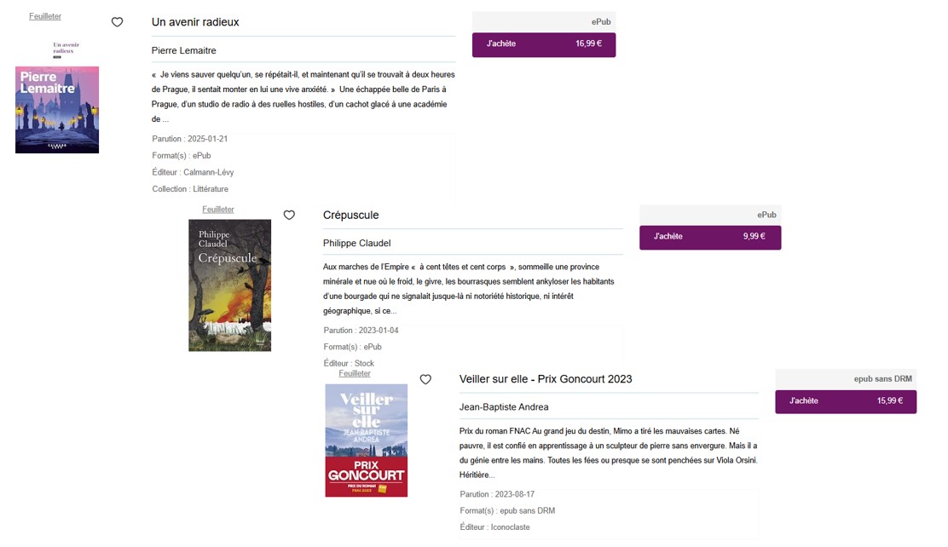View author Philippe Claudel
The height and width of the screenshot is (547, 948).
click(x=356, y=244)
